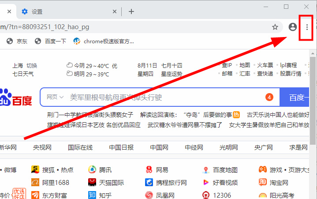The image size is (317, 199).
Task: Open the chrome极速版官方 bookmark
Action: pyautogui.click(x=104, y=41)
